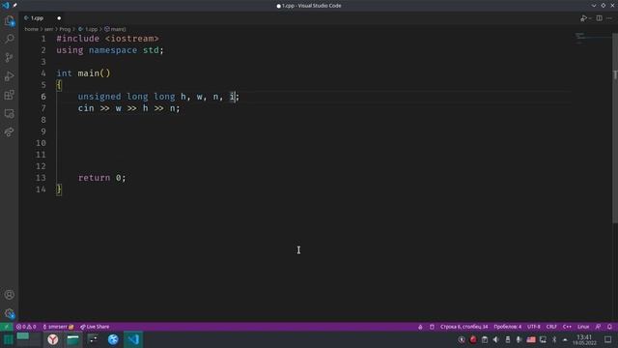The image size is (618, 348).
Task: Open the Extensions view
Action: pos(9,95)
